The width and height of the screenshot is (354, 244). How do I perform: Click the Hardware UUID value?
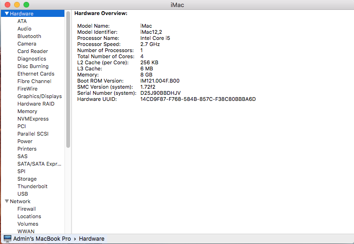(x=198, y=99)
